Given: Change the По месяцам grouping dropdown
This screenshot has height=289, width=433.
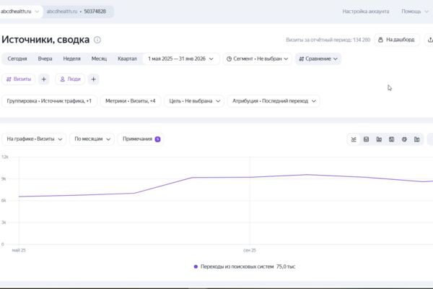Looking at the screenshot, I should pos(92,139).
